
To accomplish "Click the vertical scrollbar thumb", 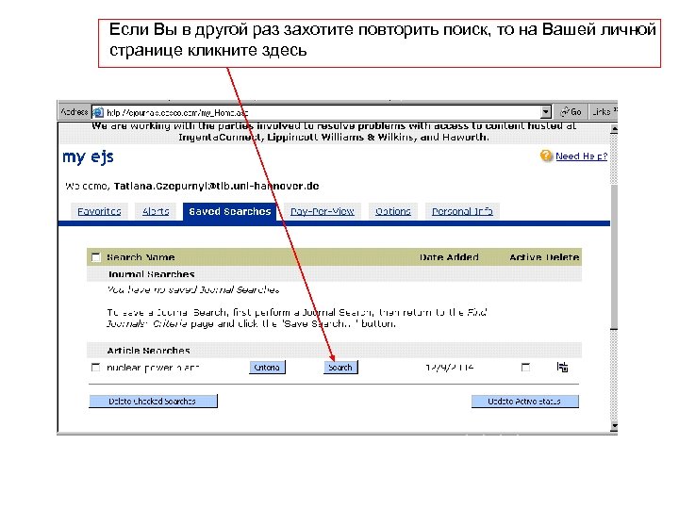I will coord(614,257).
